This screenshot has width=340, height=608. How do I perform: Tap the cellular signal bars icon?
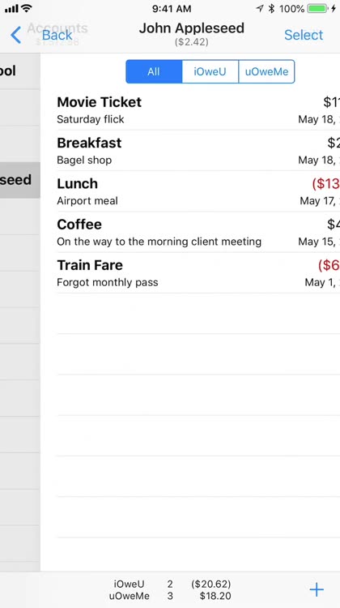tap(11, 9)
